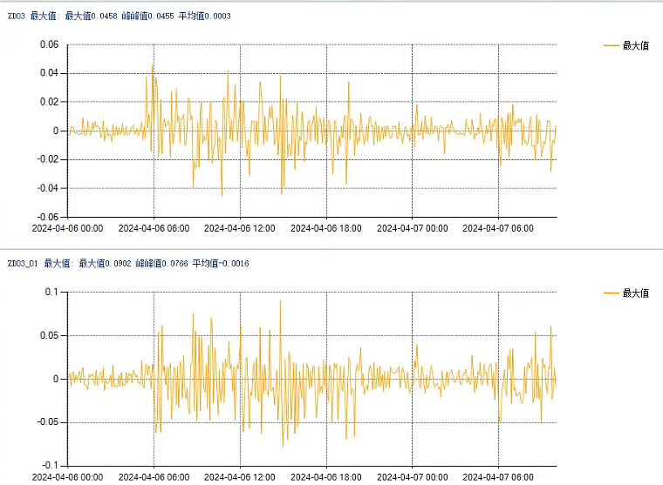663x485 pixels.
Task: Select the bottom chart's 2024-04-07 06:00 axis label
Action: (498, 476)
